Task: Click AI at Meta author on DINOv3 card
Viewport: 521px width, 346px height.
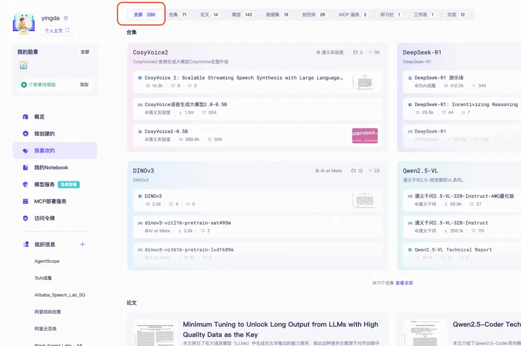Action: coord(329,171)
